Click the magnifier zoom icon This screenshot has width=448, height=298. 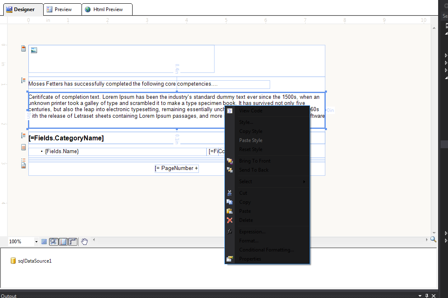[x=433, y=240]
